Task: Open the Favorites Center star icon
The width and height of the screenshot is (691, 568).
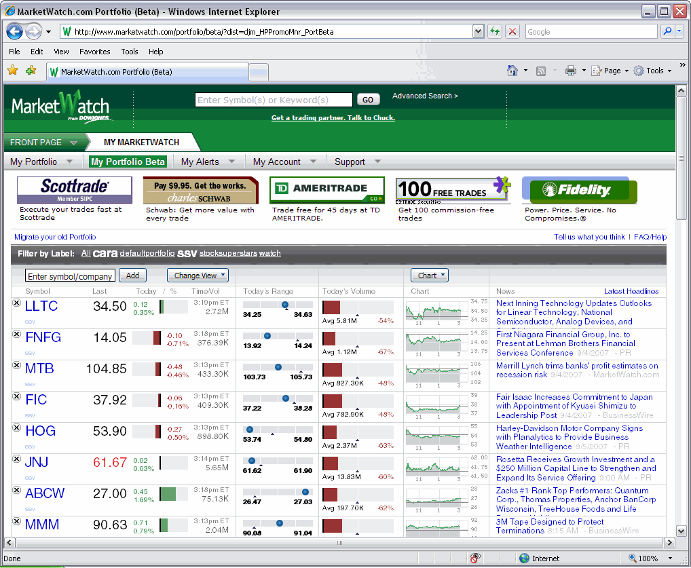Action: [12, 71]
